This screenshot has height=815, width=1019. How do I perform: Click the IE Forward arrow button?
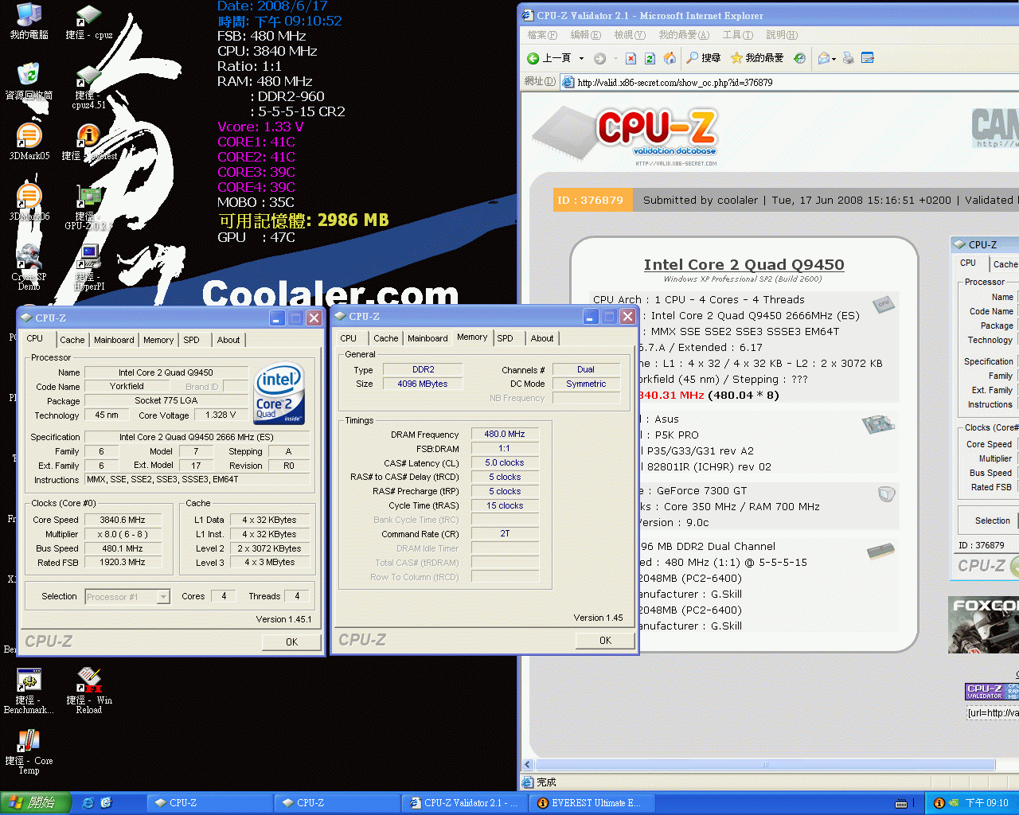[600, 58]
